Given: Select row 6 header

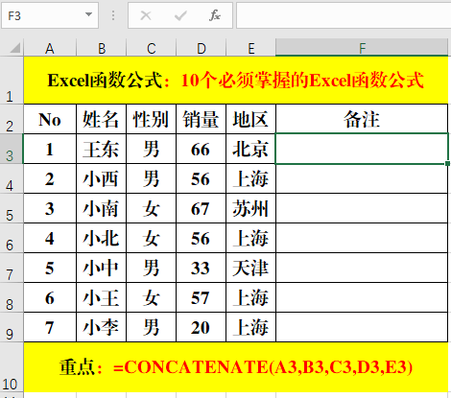Looking at the screenshot, I should 12,238.
